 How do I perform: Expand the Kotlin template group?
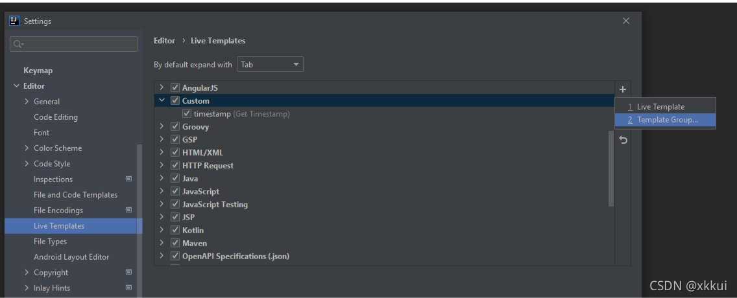[162, 231]
